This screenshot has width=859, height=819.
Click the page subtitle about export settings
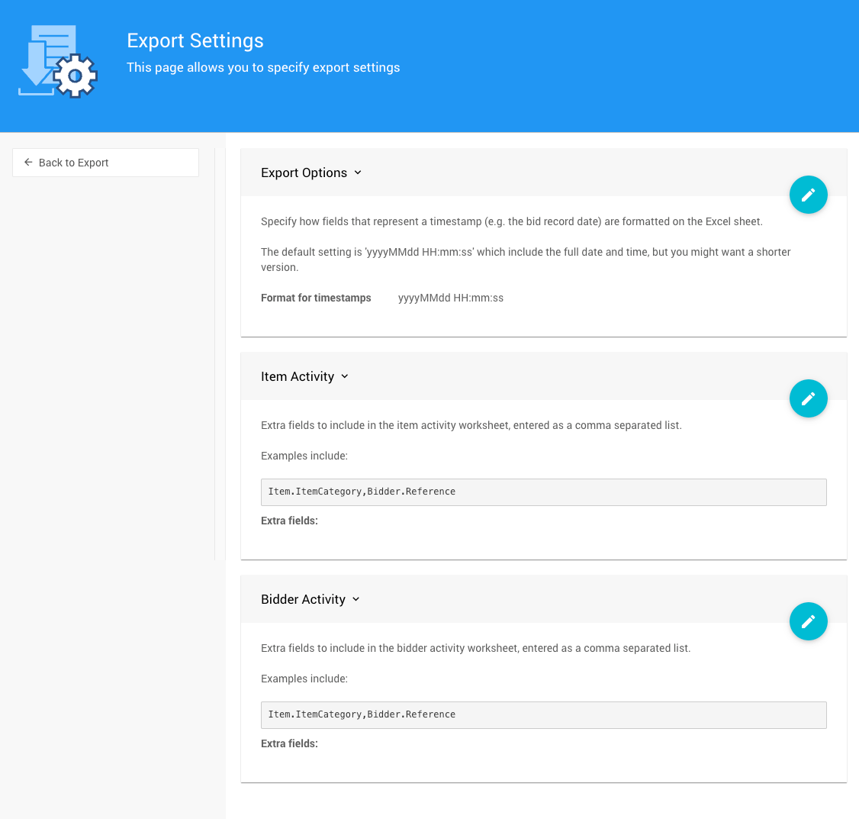pyautogui.click(x=263, y=67)
